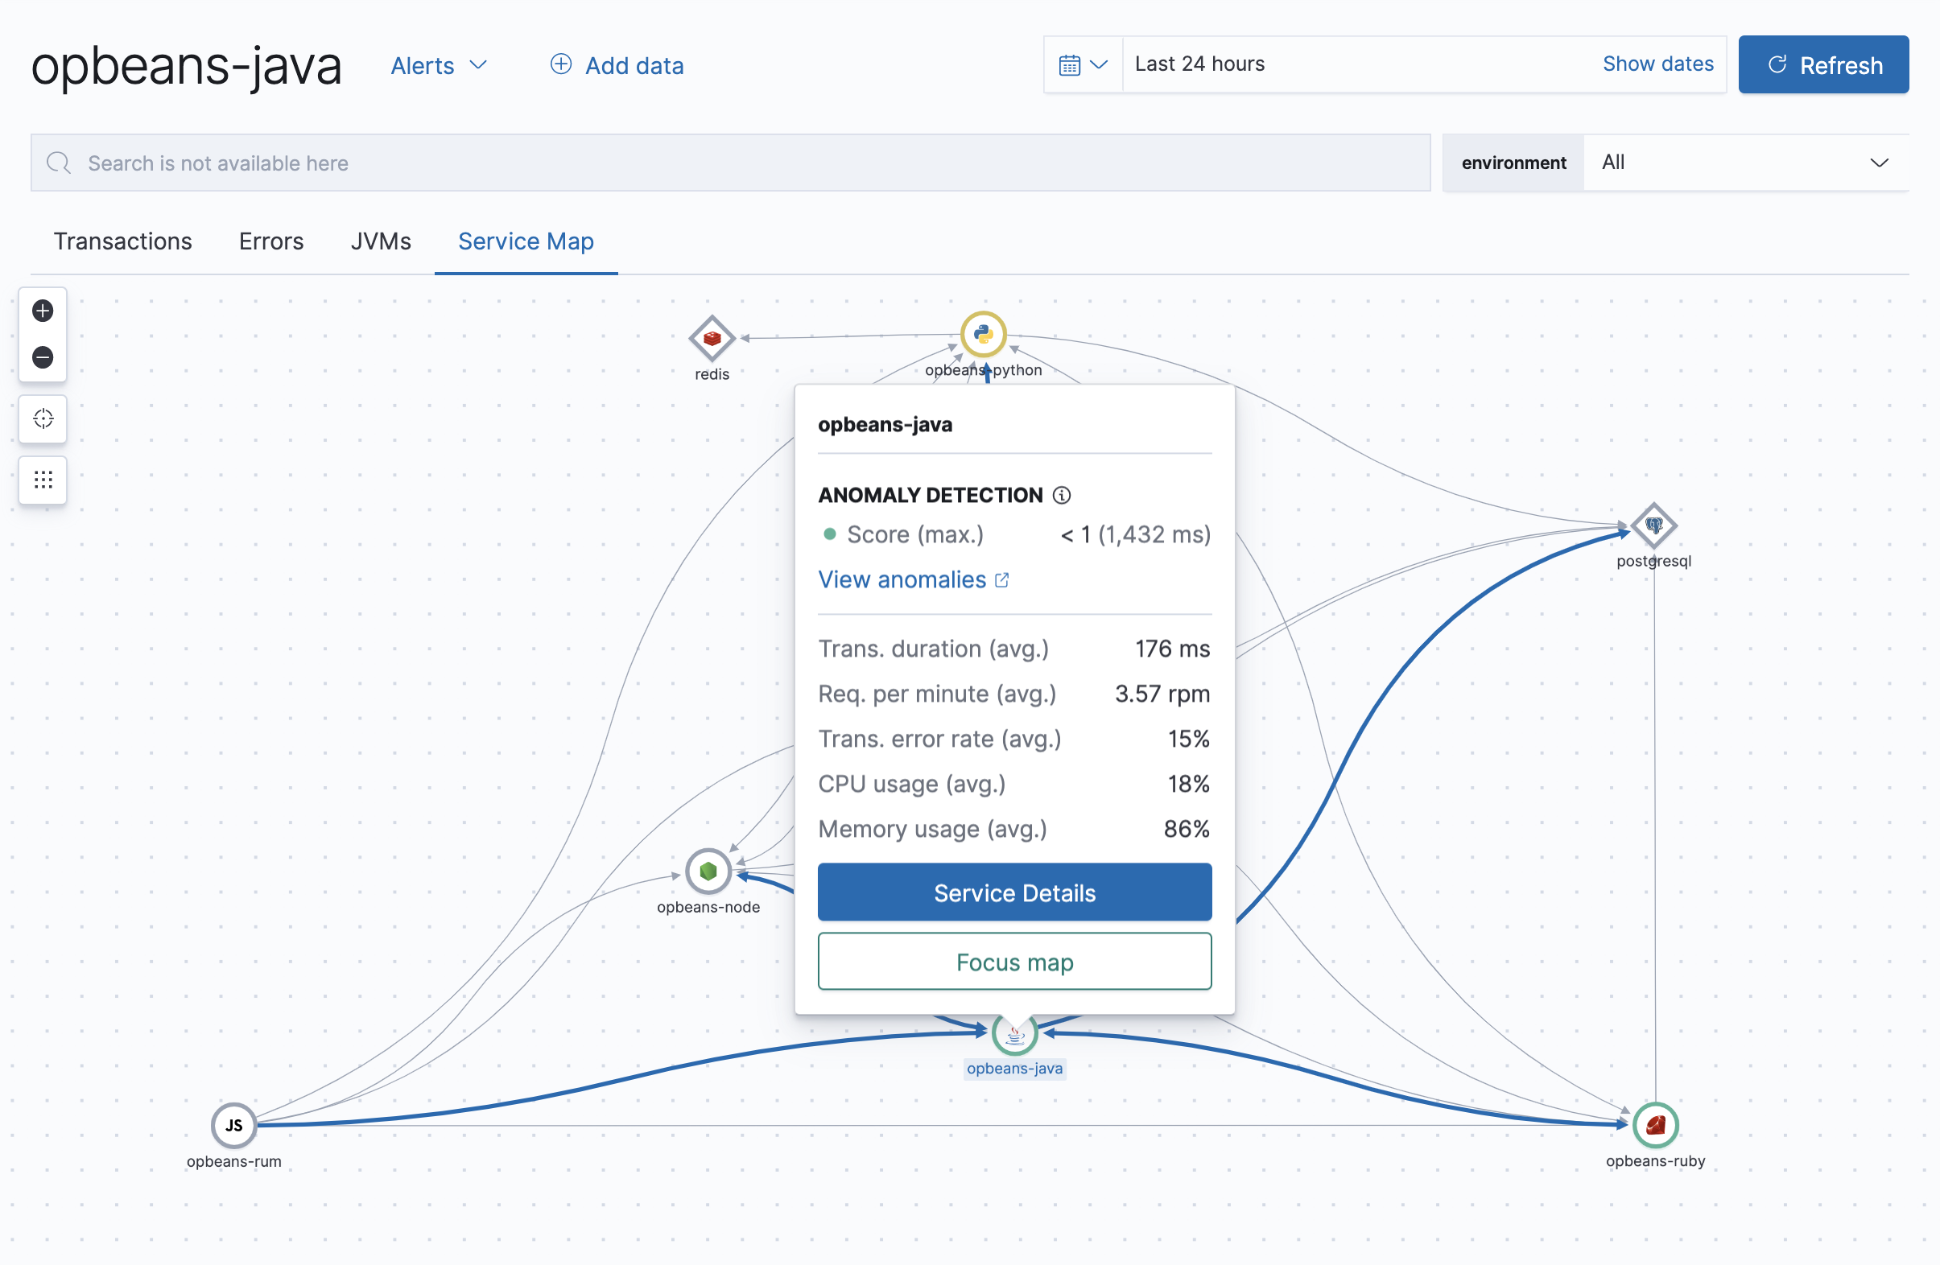Viewport: 1940px width, 1265px height.
Task: Select the opbeans-python node
Action: tap(983, 334)
